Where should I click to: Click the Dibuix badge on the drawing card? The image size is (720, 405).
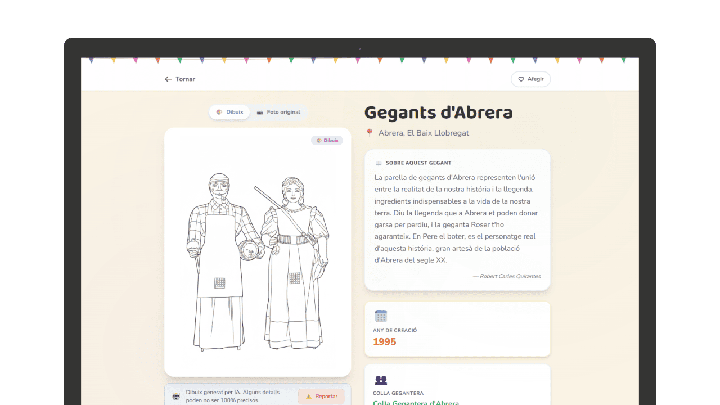[327, 141]
